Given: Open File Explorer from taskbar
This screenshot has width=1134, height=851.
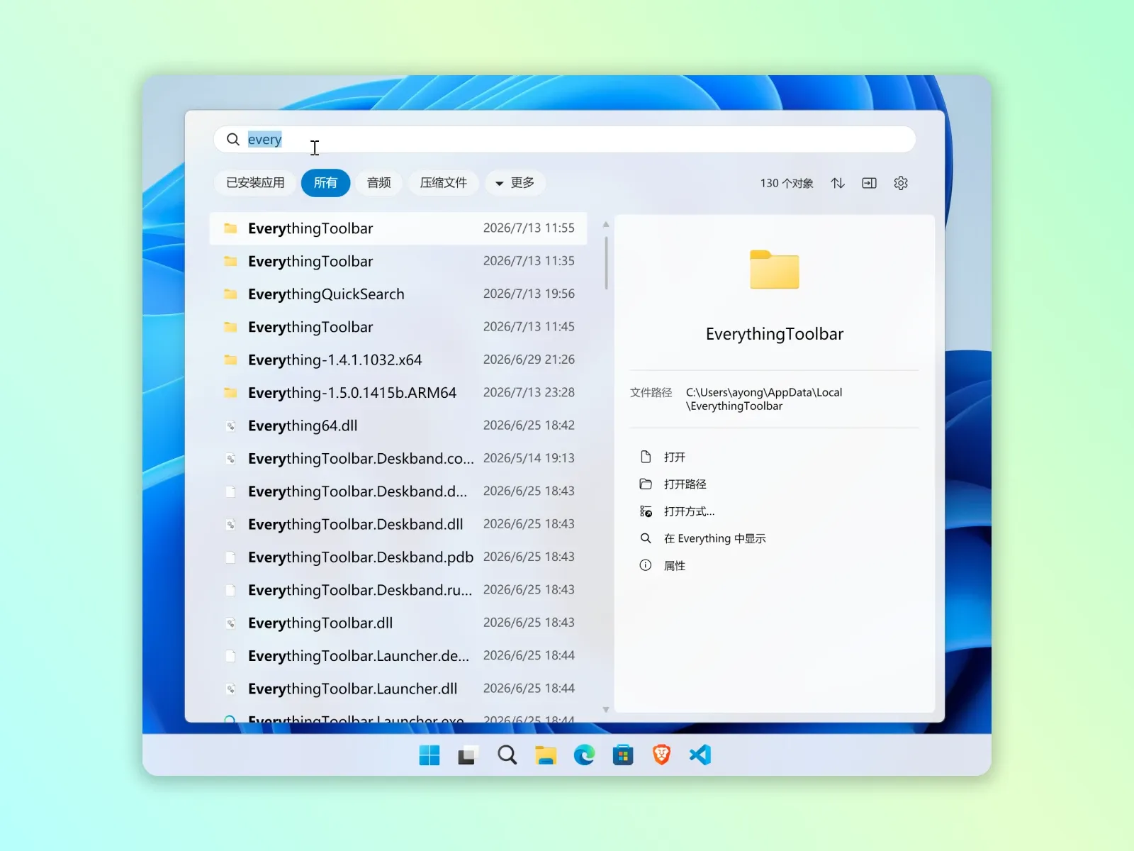Looking at the screenshot, I should click(545, 755).
